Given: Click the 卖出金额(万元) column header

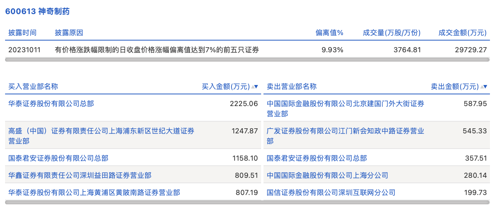Looking at the screenshot, I should click(454, 87).
